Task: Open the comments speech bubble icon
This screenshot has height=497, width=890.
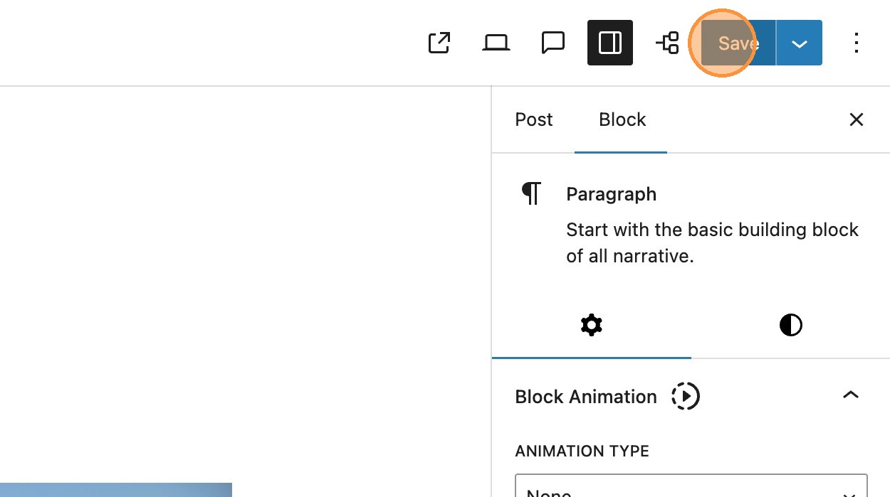Action: [553, 43]
